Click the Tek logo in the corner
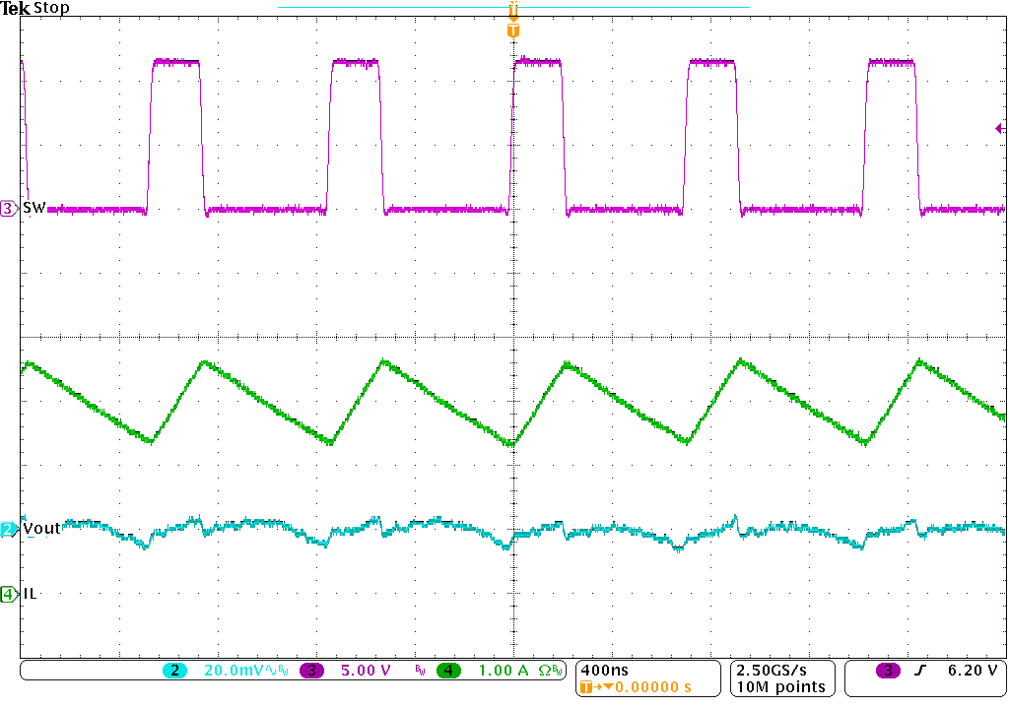The width and height of the screenshot is (1009, 708). point(13,7)
